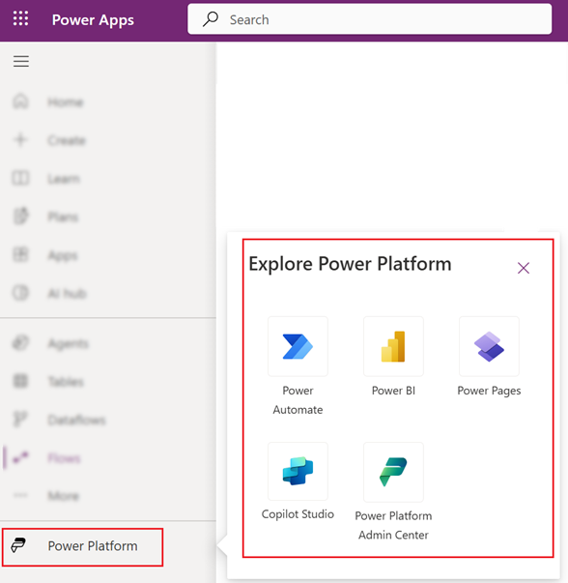Click the search magnifier icon
The image size is (568, 583).
211,19
